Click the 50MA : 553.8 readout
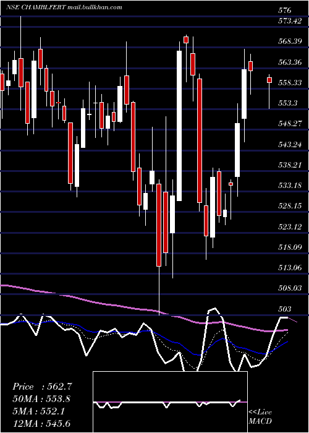309x433 pixels. [x=41, y=399]
